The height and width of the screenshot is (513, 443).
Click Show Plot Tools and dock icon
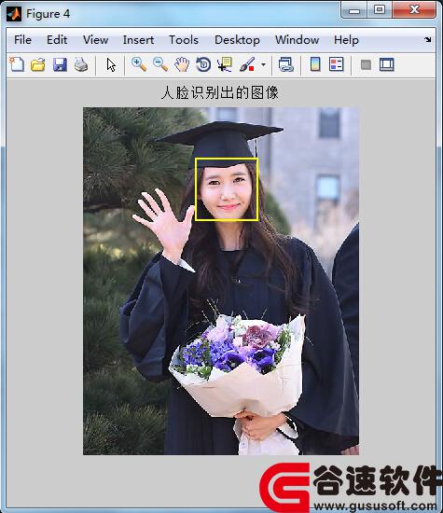click(387, 64)
